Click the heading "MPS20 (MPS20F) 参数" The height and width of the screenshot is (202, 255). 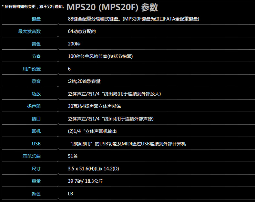pos(112,7)
